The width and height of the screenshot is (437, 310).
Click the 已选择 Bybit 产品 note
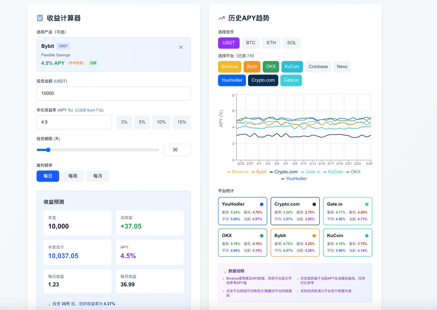click(x=89, y=110)
